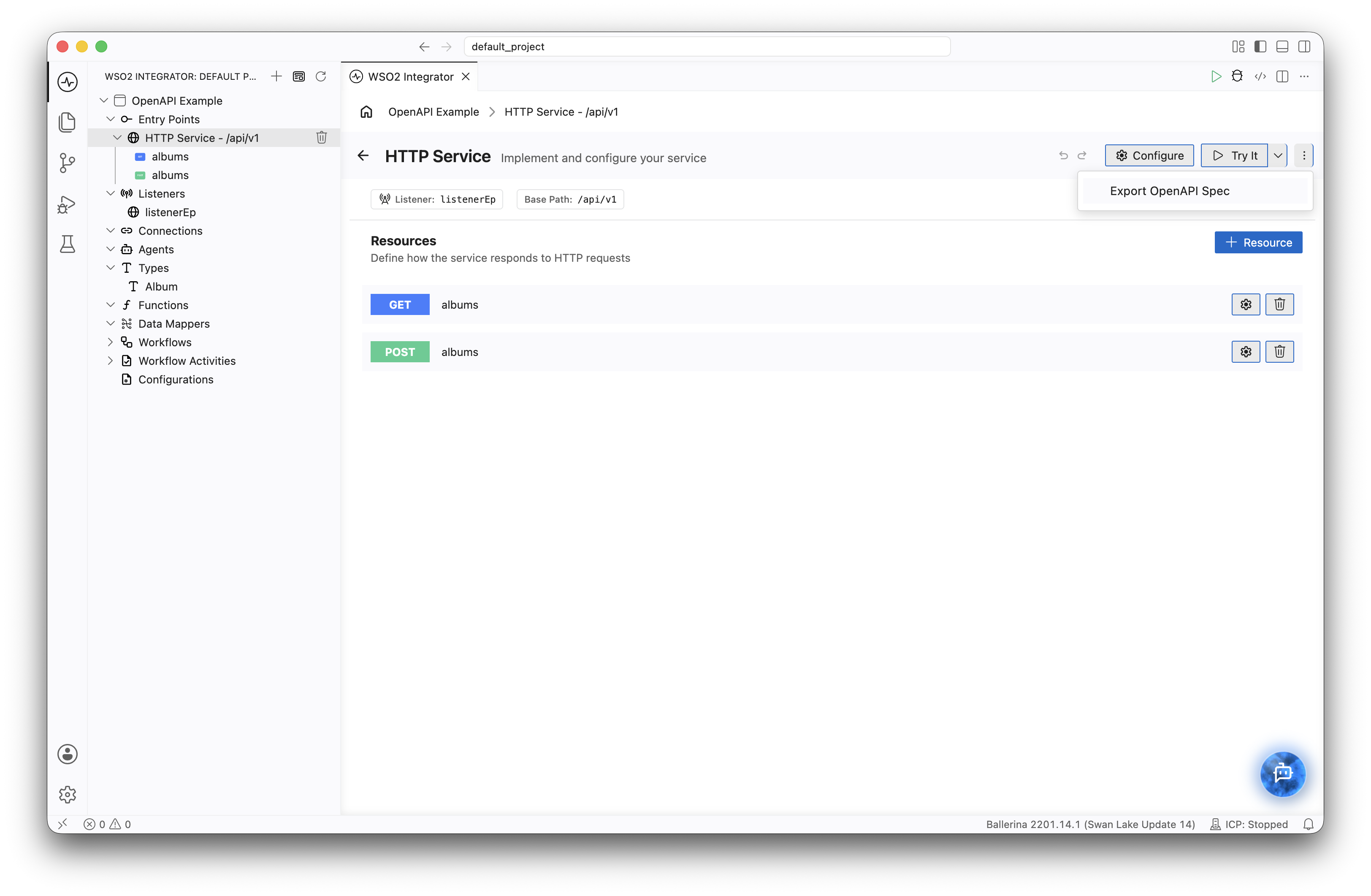Collapse the Entry Points tree node
Screen dimensions: 1371x896
111,119
